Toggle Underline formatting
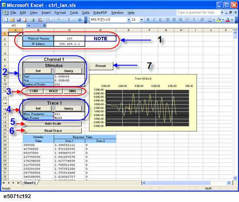The image size is (239, 202). [x=160, y=20]
